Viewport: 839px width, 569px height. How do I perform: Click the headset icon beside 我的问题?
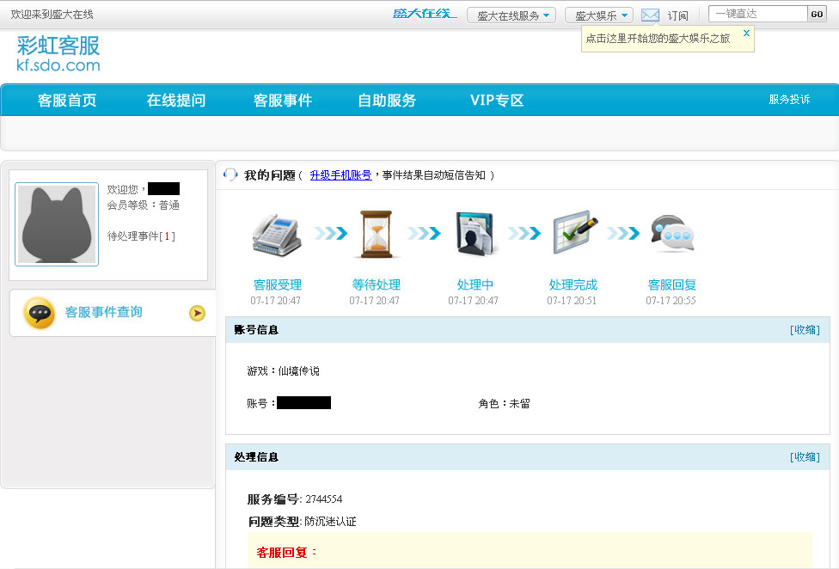point(230,174)
